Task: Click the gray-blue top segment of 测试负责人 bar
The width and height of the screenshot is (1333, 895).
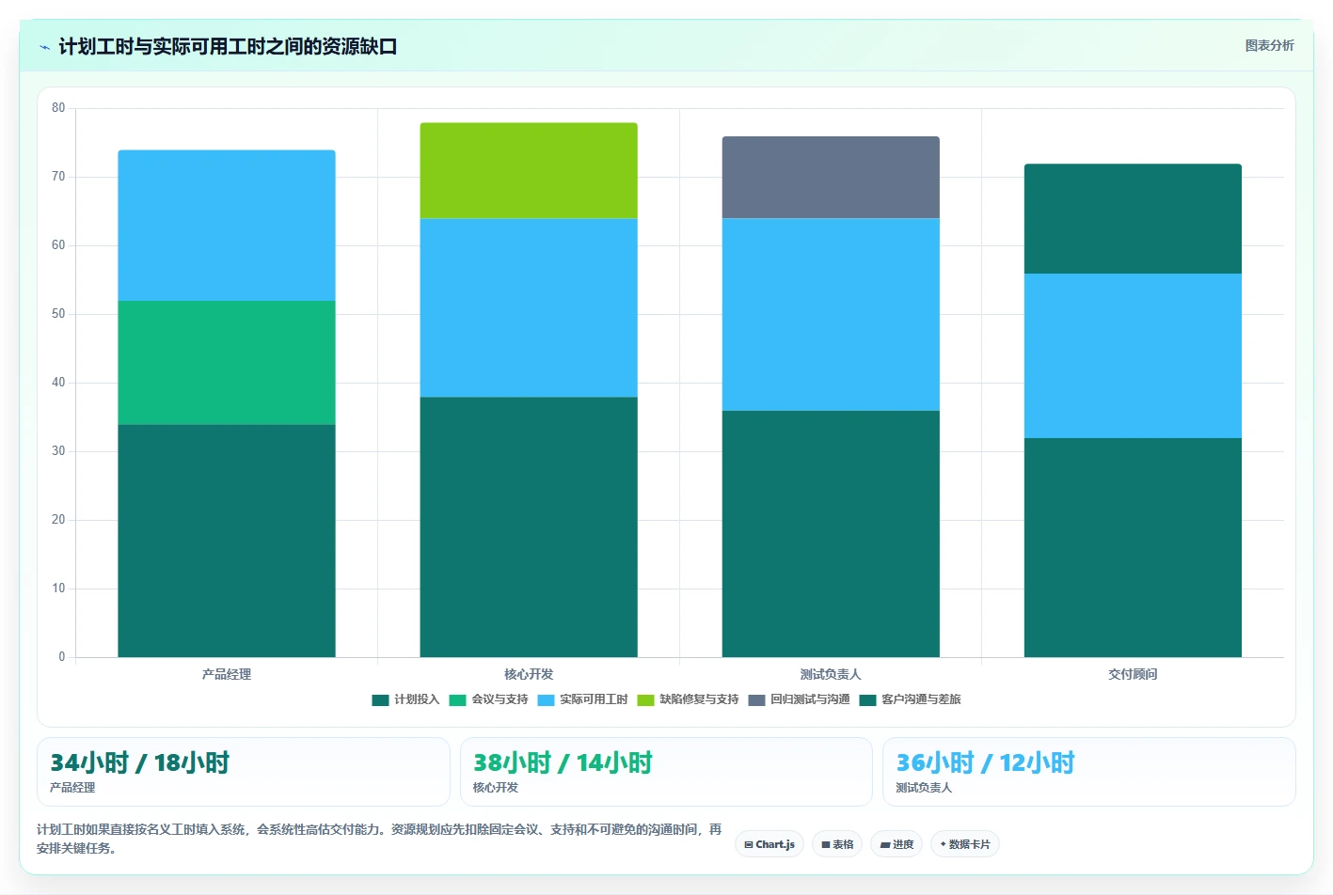Action: (x=831, y=178)
